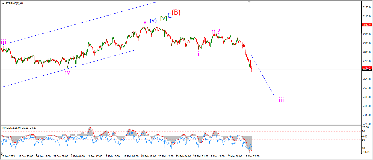Image resolution: width=373 pixels, height=160 pixels.
Task: Select the green [v] wave label
Action: click(164, 19)
